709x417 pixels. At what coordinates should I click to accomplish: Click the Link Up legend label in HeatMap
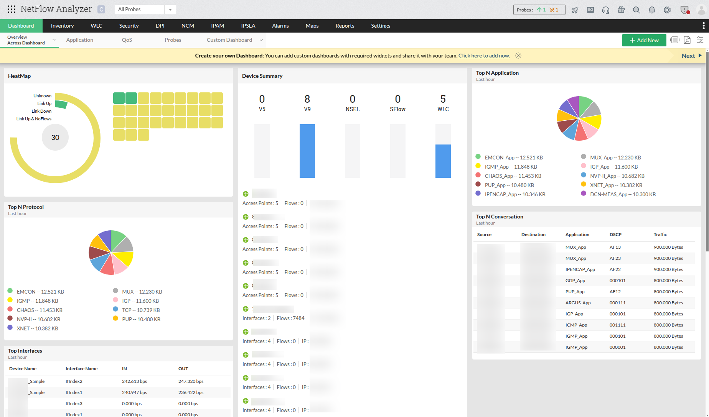(45, 103)
